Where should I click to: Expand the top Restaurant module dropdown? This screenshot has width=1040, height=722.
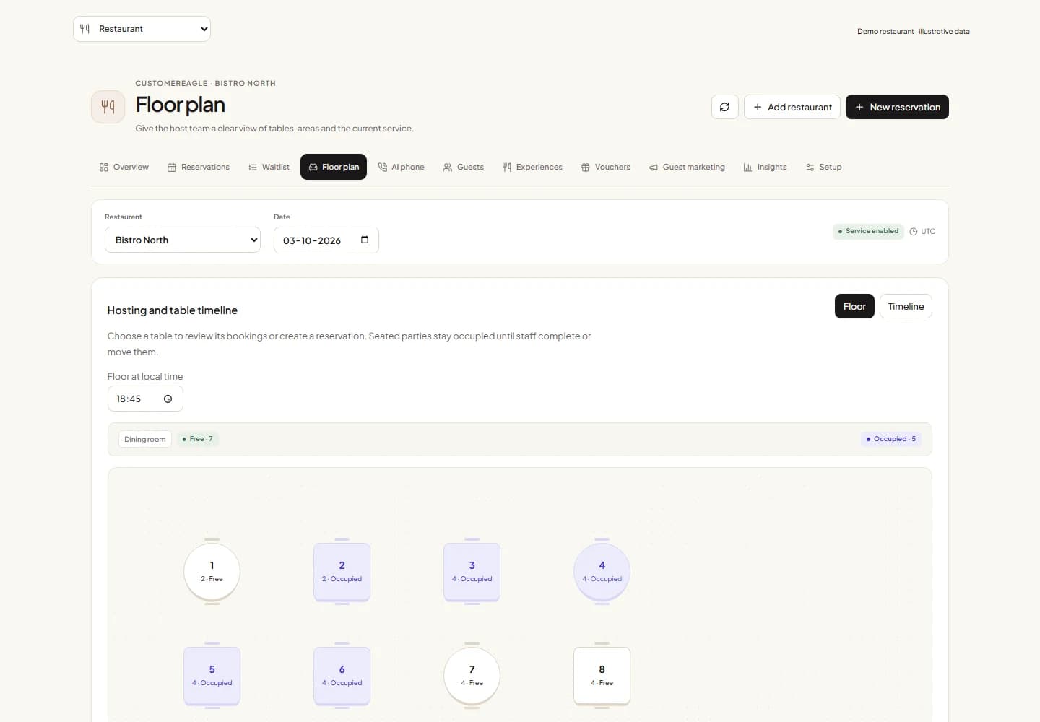click(142, 29)
